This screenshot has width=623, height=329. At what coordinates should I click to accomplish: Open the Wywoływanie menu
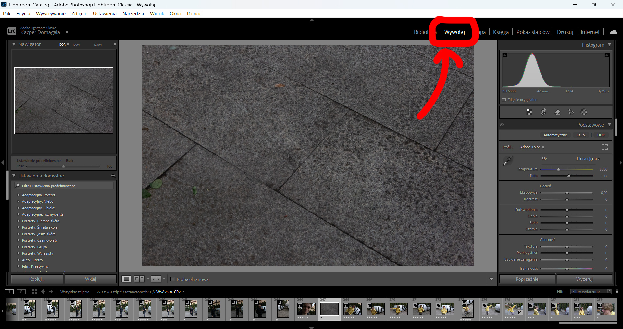(51, 13)
